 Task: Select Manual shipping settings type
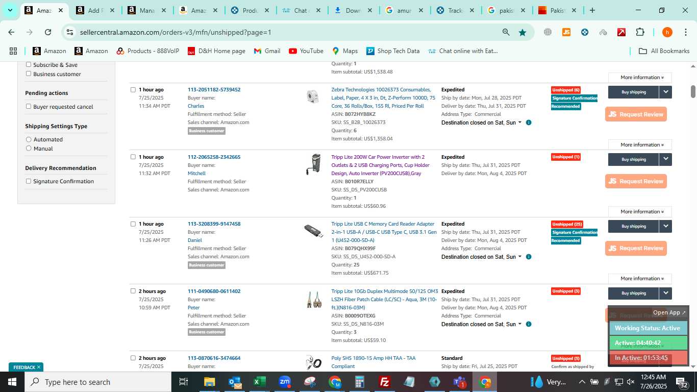pyautogui.click(x=29, y=148)
